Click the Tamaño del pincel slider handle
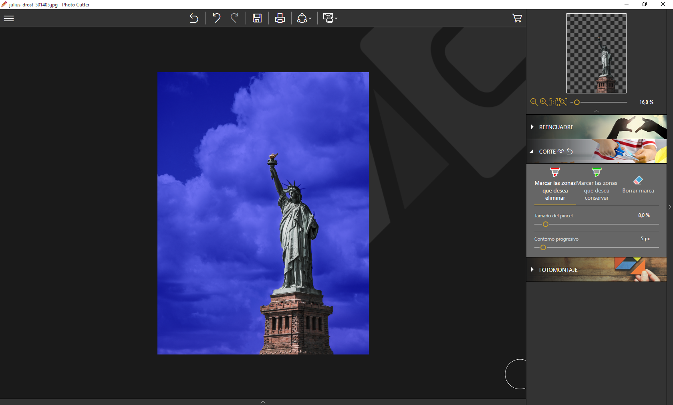The height and width of the screenshot is (405, 673). [x=546, y=224]
